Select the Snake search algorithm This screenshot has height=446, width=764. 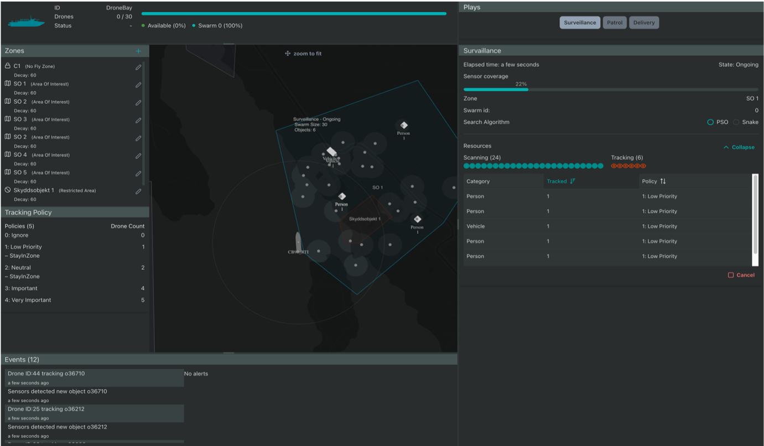pyautogui.click(x=736, y=122)
